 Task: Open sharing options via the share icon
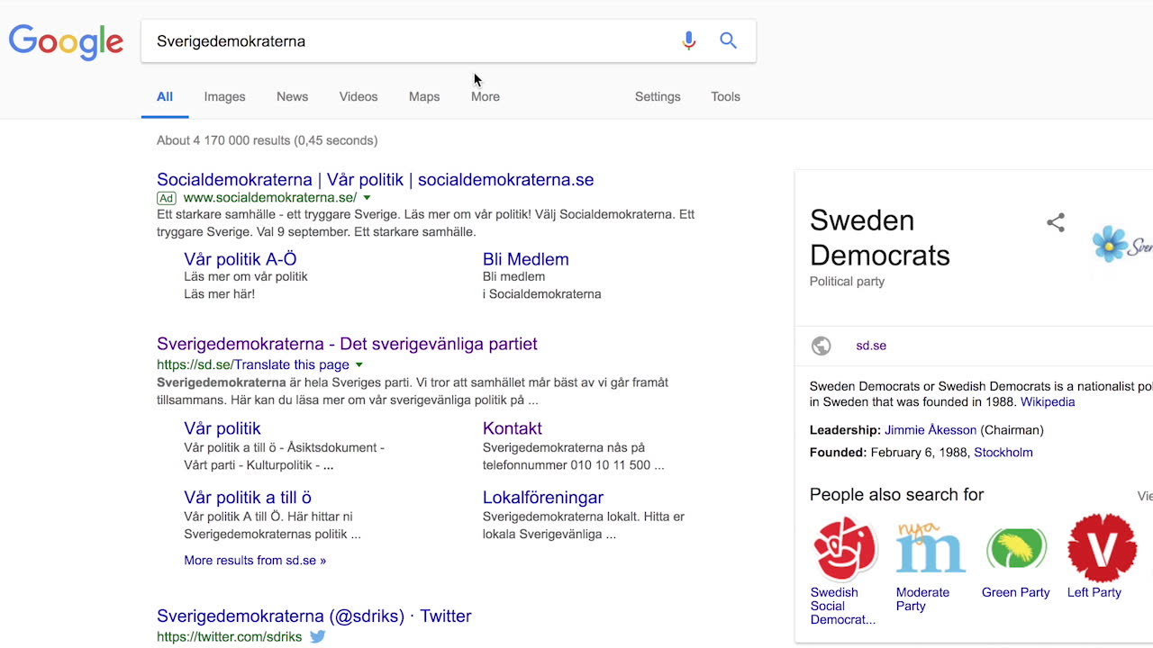point(1055,222)
